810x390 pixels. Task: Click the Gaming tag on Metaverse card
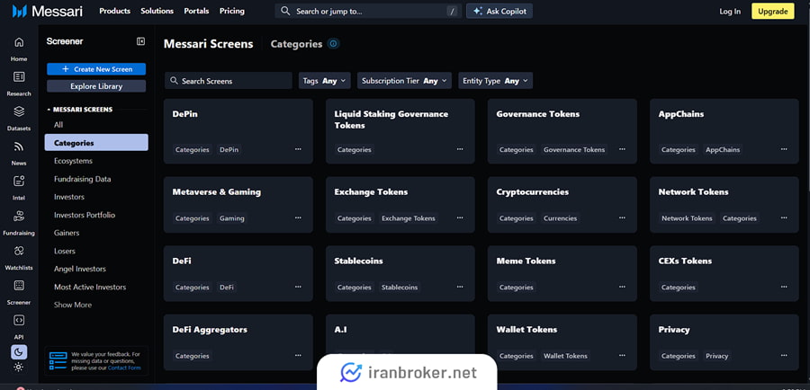click(231, 218)
